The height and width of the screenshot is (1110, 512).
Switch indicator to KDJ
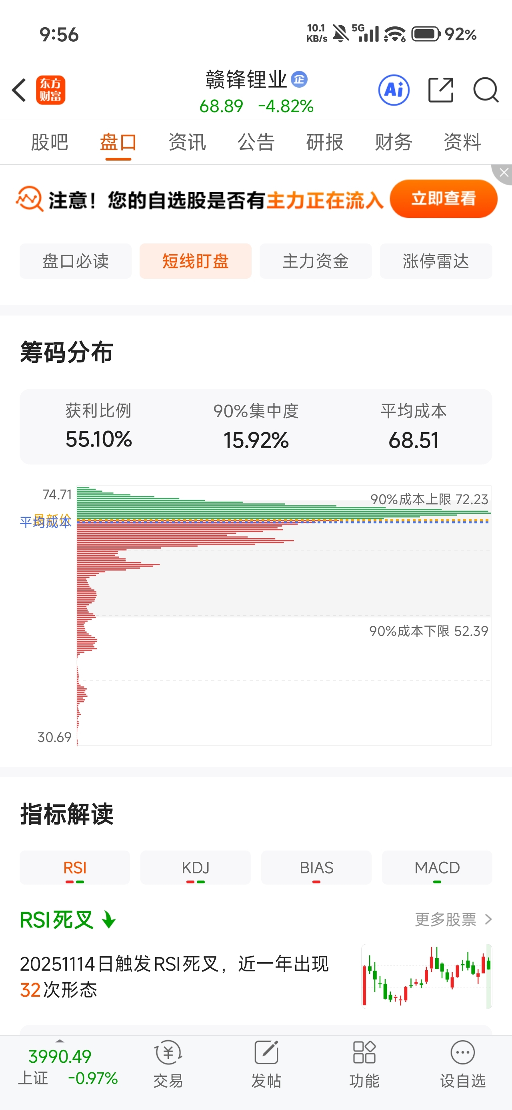196,867
